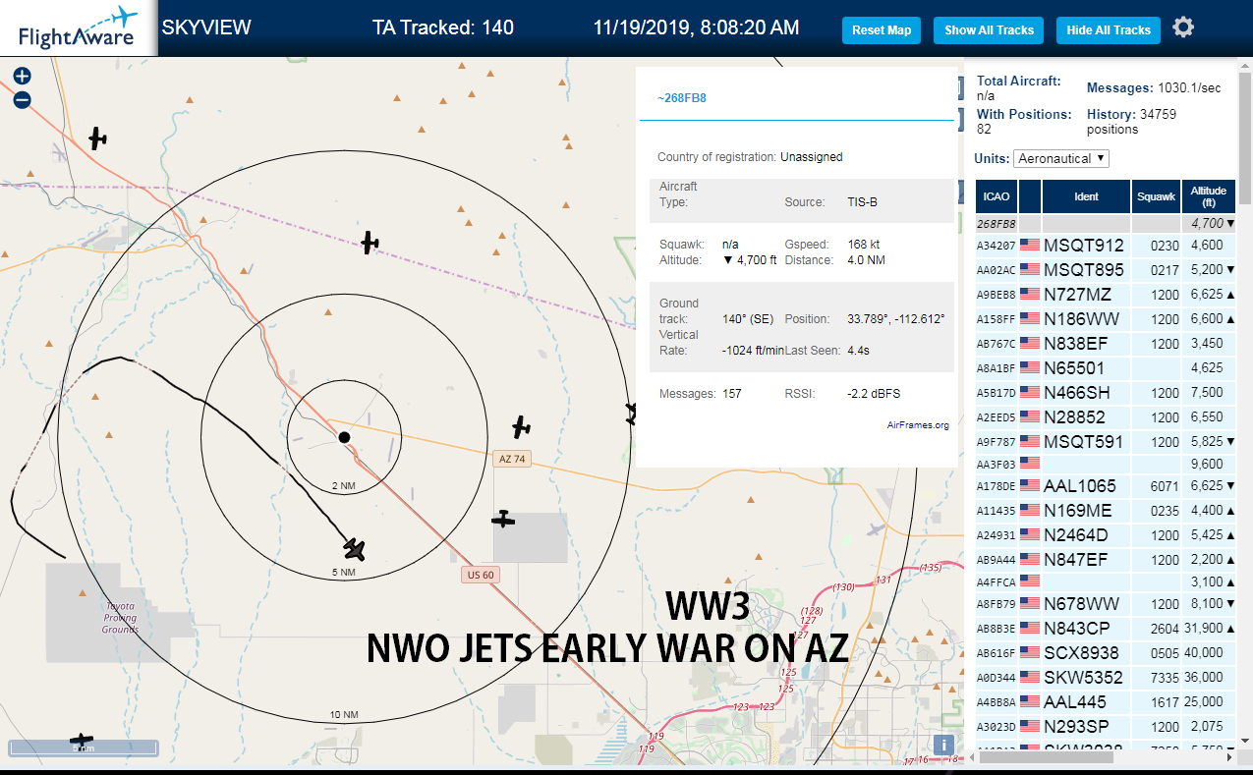Select the tracked aircraft inside the 5 NM ring
Viewport: 1253px width, 775px height.
pyautogui.click(x=355, y=548)
